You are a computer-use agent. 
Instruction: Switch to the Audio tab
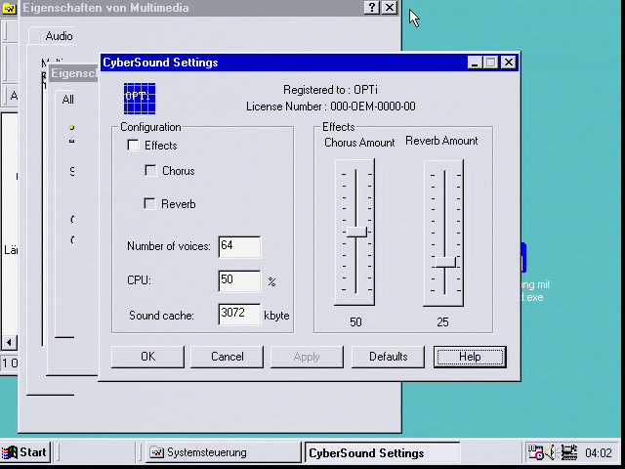tap(59, 36)
